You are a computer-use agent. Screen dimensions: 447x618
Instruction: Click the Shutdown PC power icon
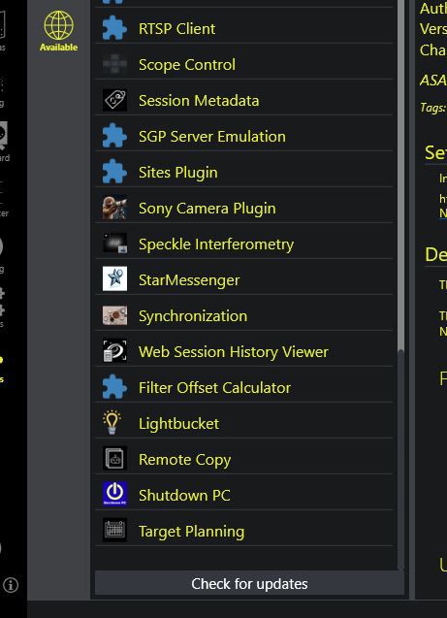(x=114, y=495)
